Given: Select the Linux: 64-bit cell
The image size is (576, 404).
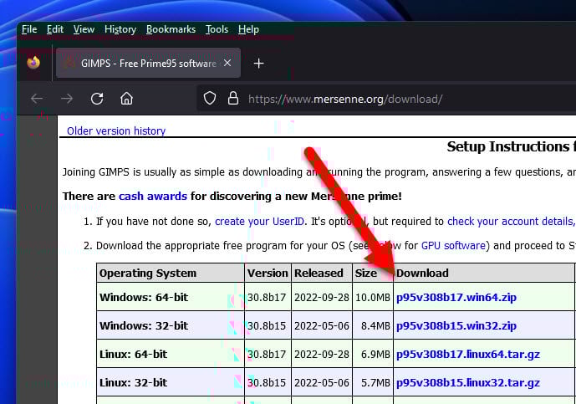Looking at the screenshot, I should click(171, 354).
